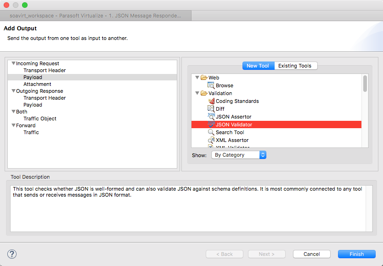This screenshot has width=383, height=266.
Task: Select Transport Header under Outgoing Response
Action: (45, 98)
